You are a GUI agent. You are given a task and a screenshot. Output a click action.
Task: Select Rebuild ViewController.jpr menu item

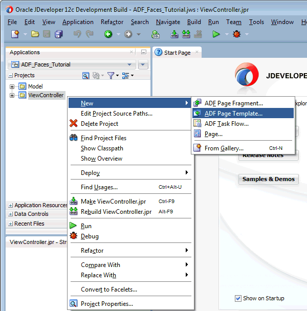130,212
